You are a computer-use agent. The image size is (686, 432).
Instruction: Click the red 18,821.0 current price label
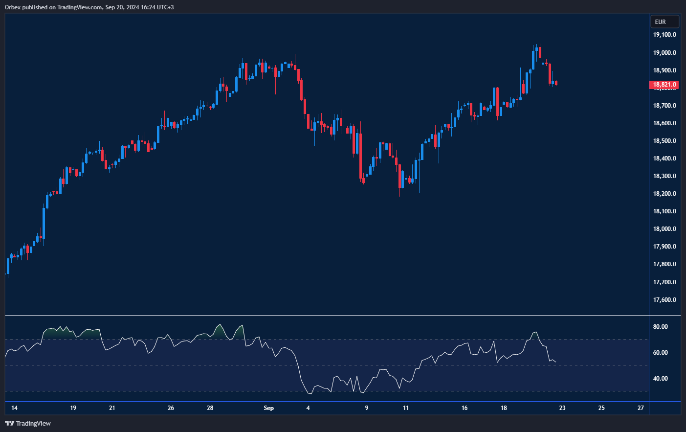tap(664, 85)
